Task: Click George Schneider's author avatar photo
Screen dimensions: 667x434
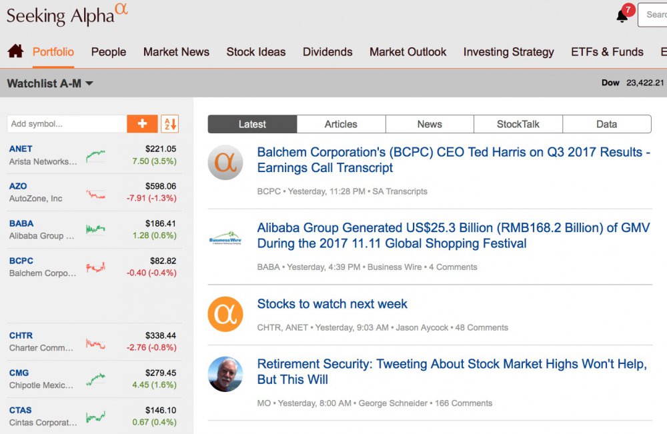Action: tap(225, 374)
